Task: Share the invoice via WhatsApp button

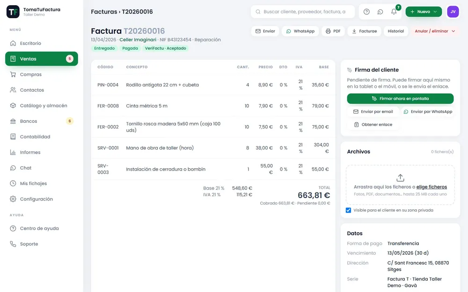Action: [300, 31]
